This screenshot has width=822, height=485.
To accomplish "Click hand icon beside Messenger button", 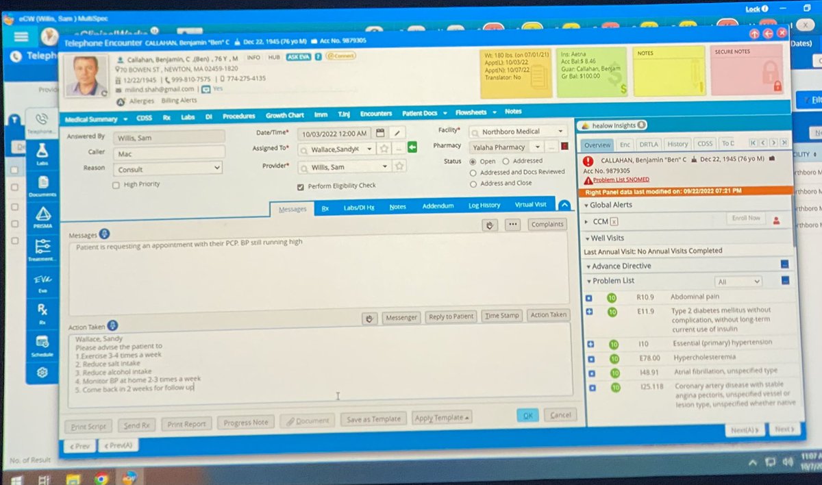I will point(370,318).
